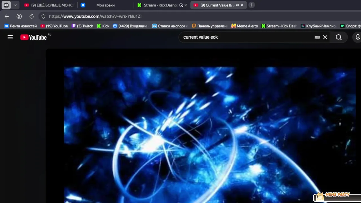Open the Клубный Чемпионат bookmark
Screen dimensions: 361x203
point(318,26)
